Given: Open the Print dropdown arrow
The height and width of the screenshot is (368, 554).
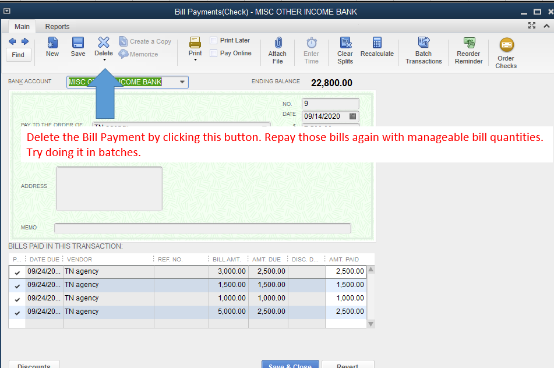Looking at the screenshot, I should point(195,60).
